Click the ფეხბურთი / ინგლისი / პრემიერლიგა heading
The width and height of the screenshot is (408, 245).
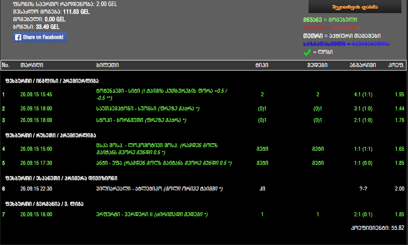(x=52, y=81)
